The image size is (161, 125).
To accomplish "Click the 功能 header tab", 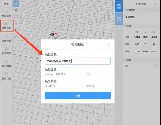I will pyautogui.click(x=6, y=4).
